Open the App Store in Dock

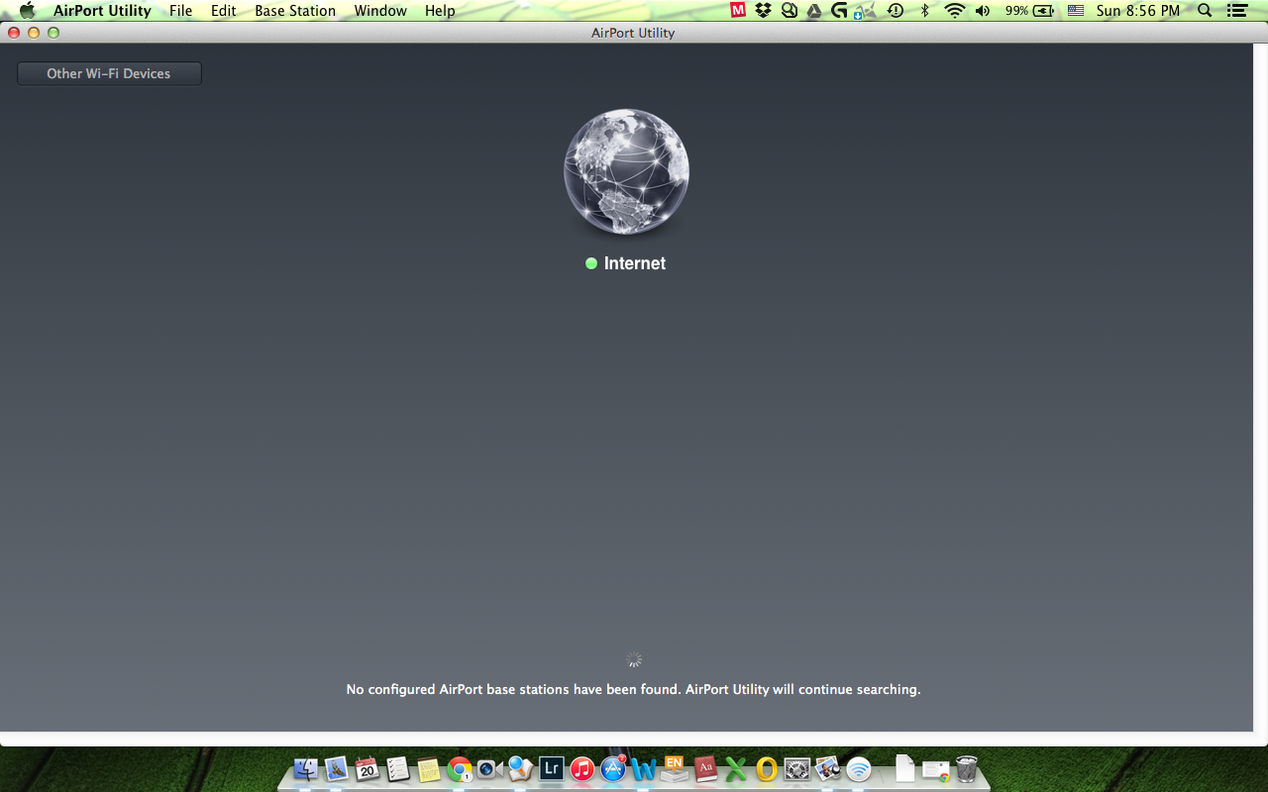(613, 769)
